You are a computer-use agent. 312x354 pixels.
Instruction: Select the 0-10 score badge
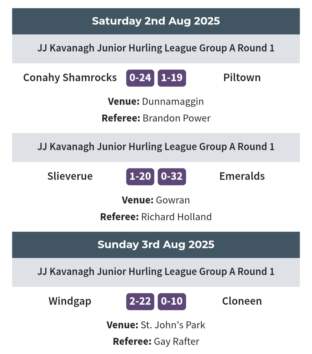172,301
